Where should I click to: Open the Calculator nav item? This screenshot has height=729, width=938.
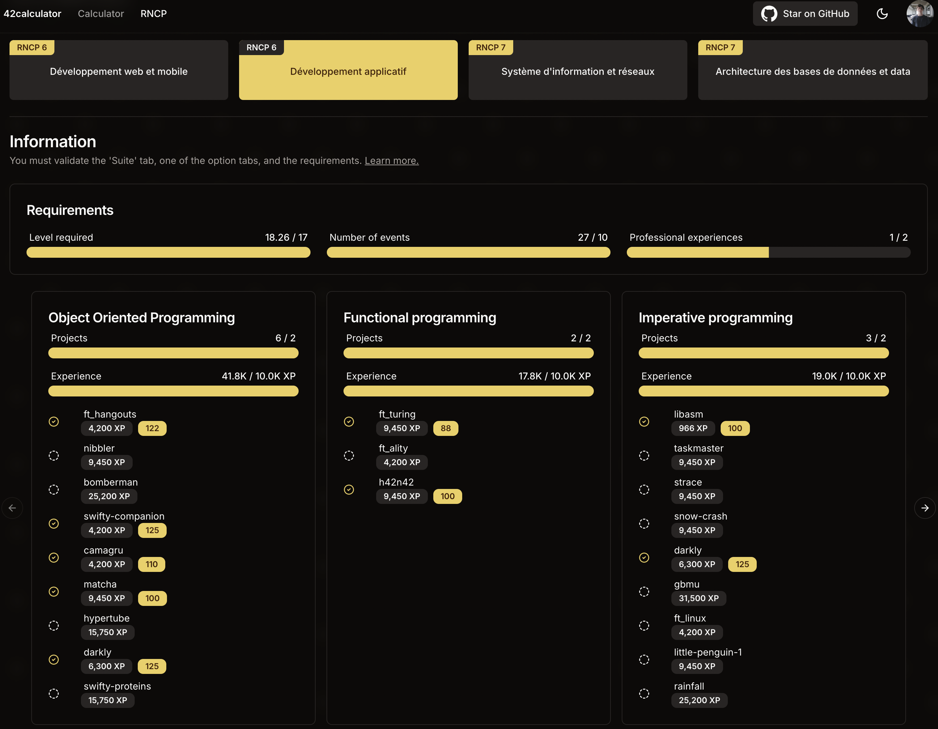(101, 14)
